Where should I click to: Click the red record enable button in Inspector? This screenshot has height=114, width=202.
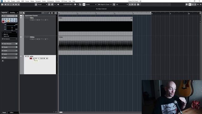3,22
